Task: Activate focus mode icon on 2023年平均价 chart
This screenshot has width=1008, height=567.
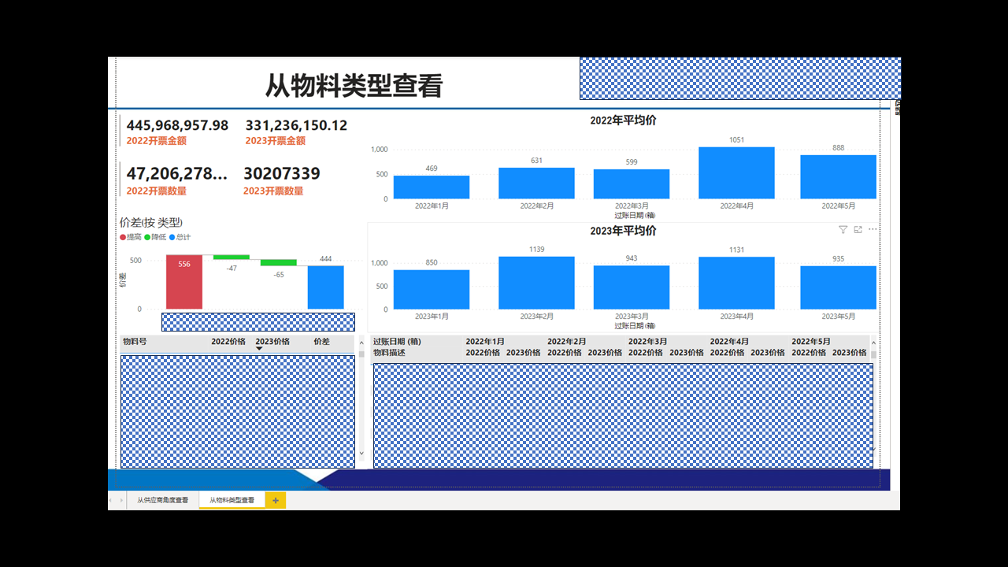Action: click(858, 230)
